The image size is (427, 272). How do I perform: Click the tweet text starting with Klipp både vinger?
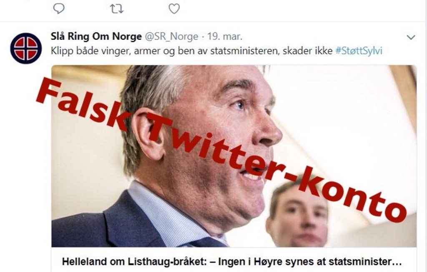click(191, 51)
